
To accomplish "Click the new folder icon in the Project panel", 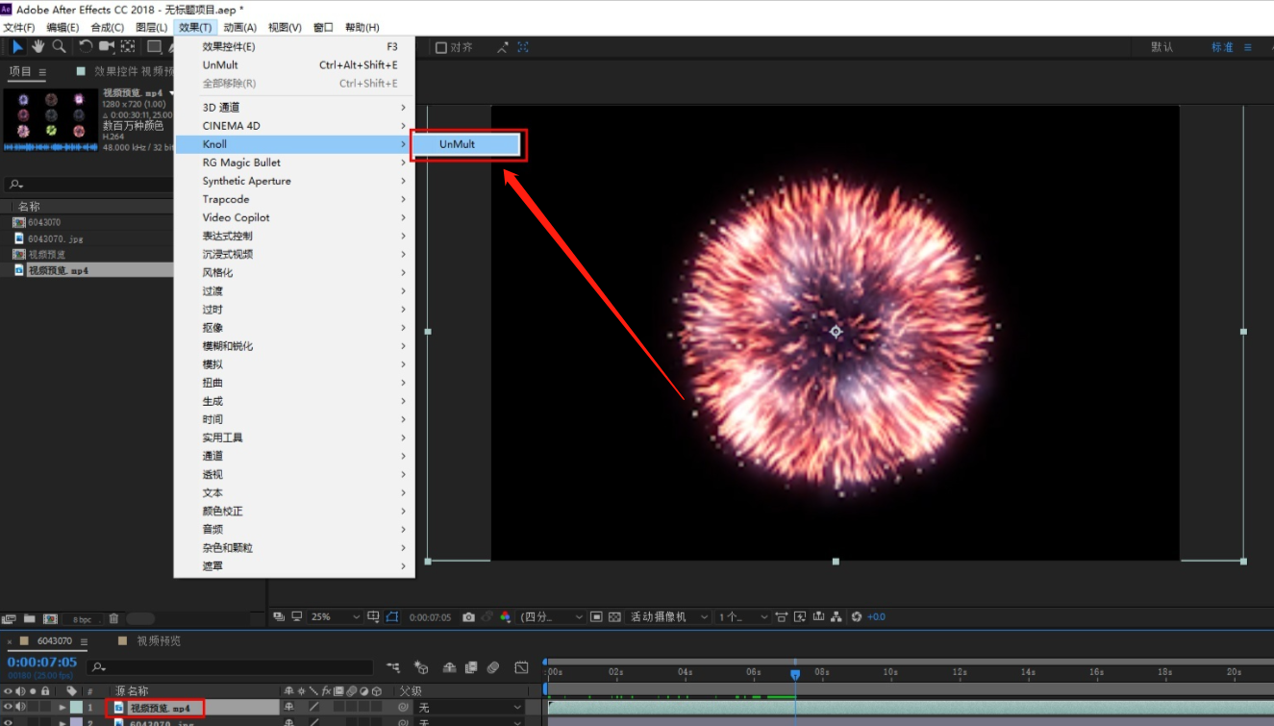I will (x=30, y=619).
